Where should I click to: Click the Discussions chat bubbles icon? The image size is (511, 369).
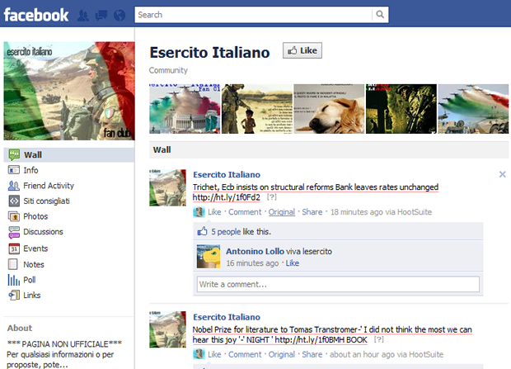point(14,232)
